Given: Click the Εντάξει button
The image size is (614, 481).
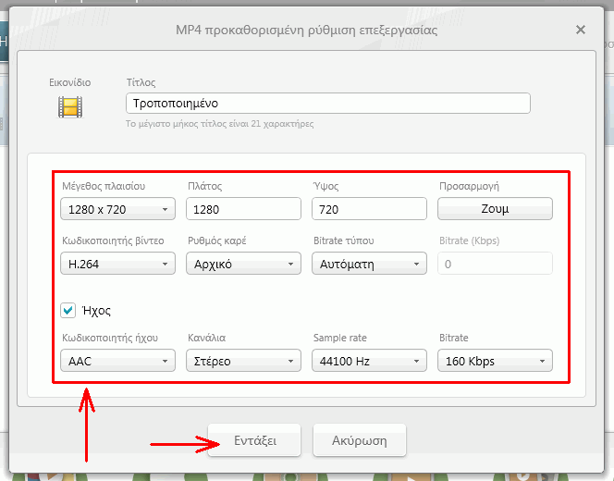Looking at the screenshot, I should [x=254, y=440].
